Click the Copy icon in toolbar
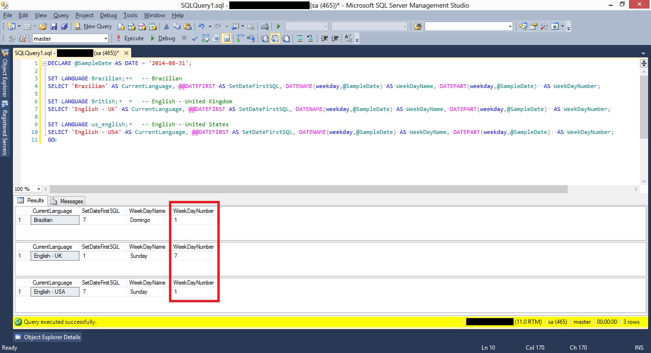651x353 pixels. click(x=177, y=26)
